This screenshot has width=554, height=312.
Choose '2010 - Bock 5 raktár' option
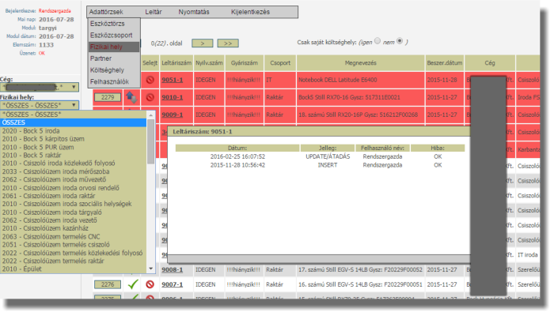click(x=73, y=155)
